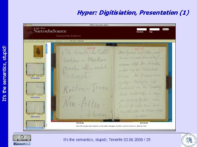This screenshot has height=147, width=197.
Task: Open N II 6 breadcrumb link
Action: point(66,41)
